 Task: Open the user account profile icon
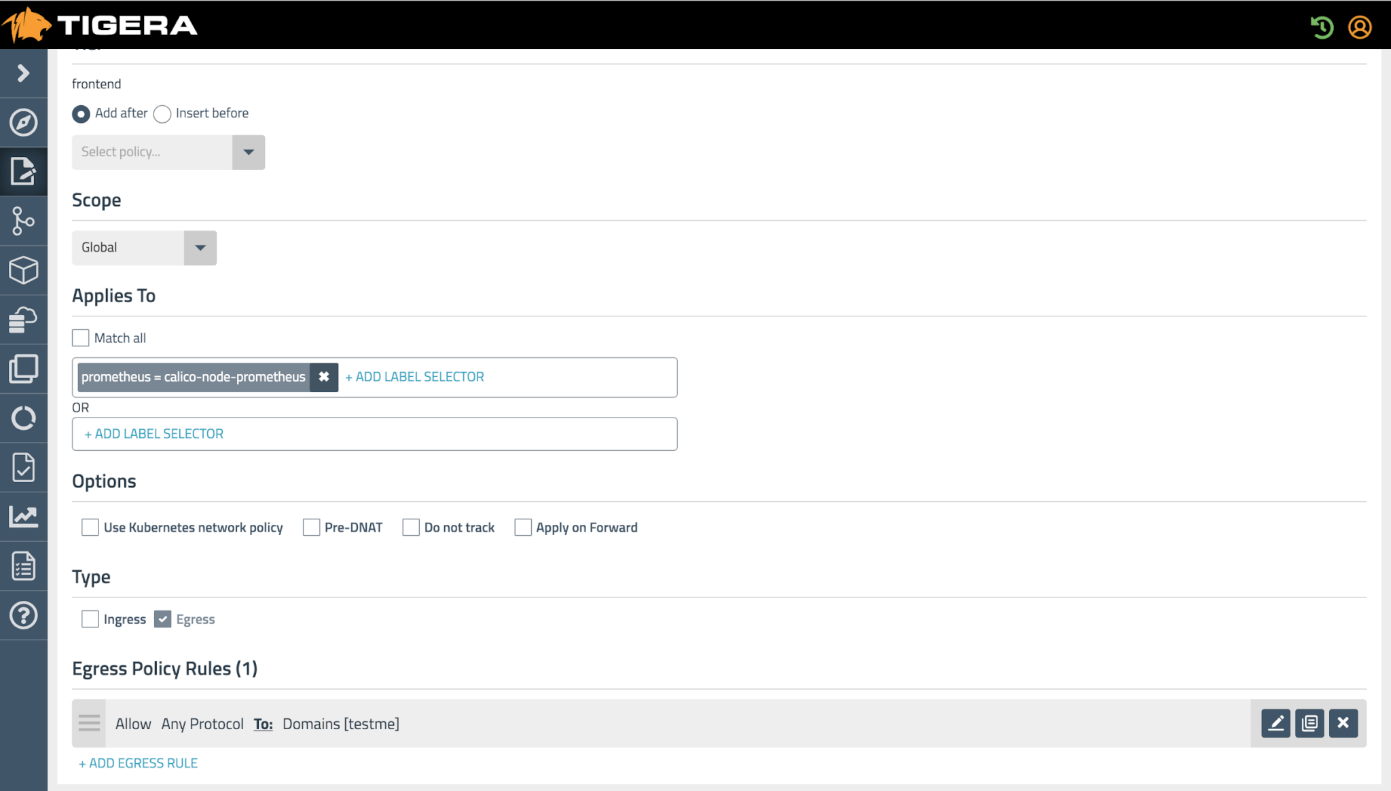1360,26
